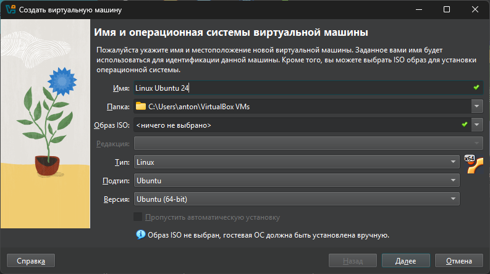Click the Версия label

click(x=117, y=199)
